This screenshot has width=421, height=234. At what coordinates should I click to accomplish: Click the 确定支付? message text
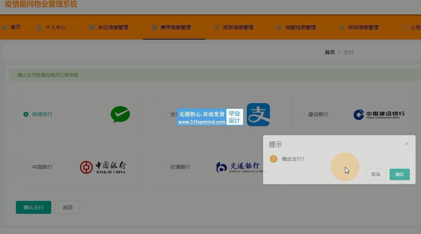[x=293, y=159]
